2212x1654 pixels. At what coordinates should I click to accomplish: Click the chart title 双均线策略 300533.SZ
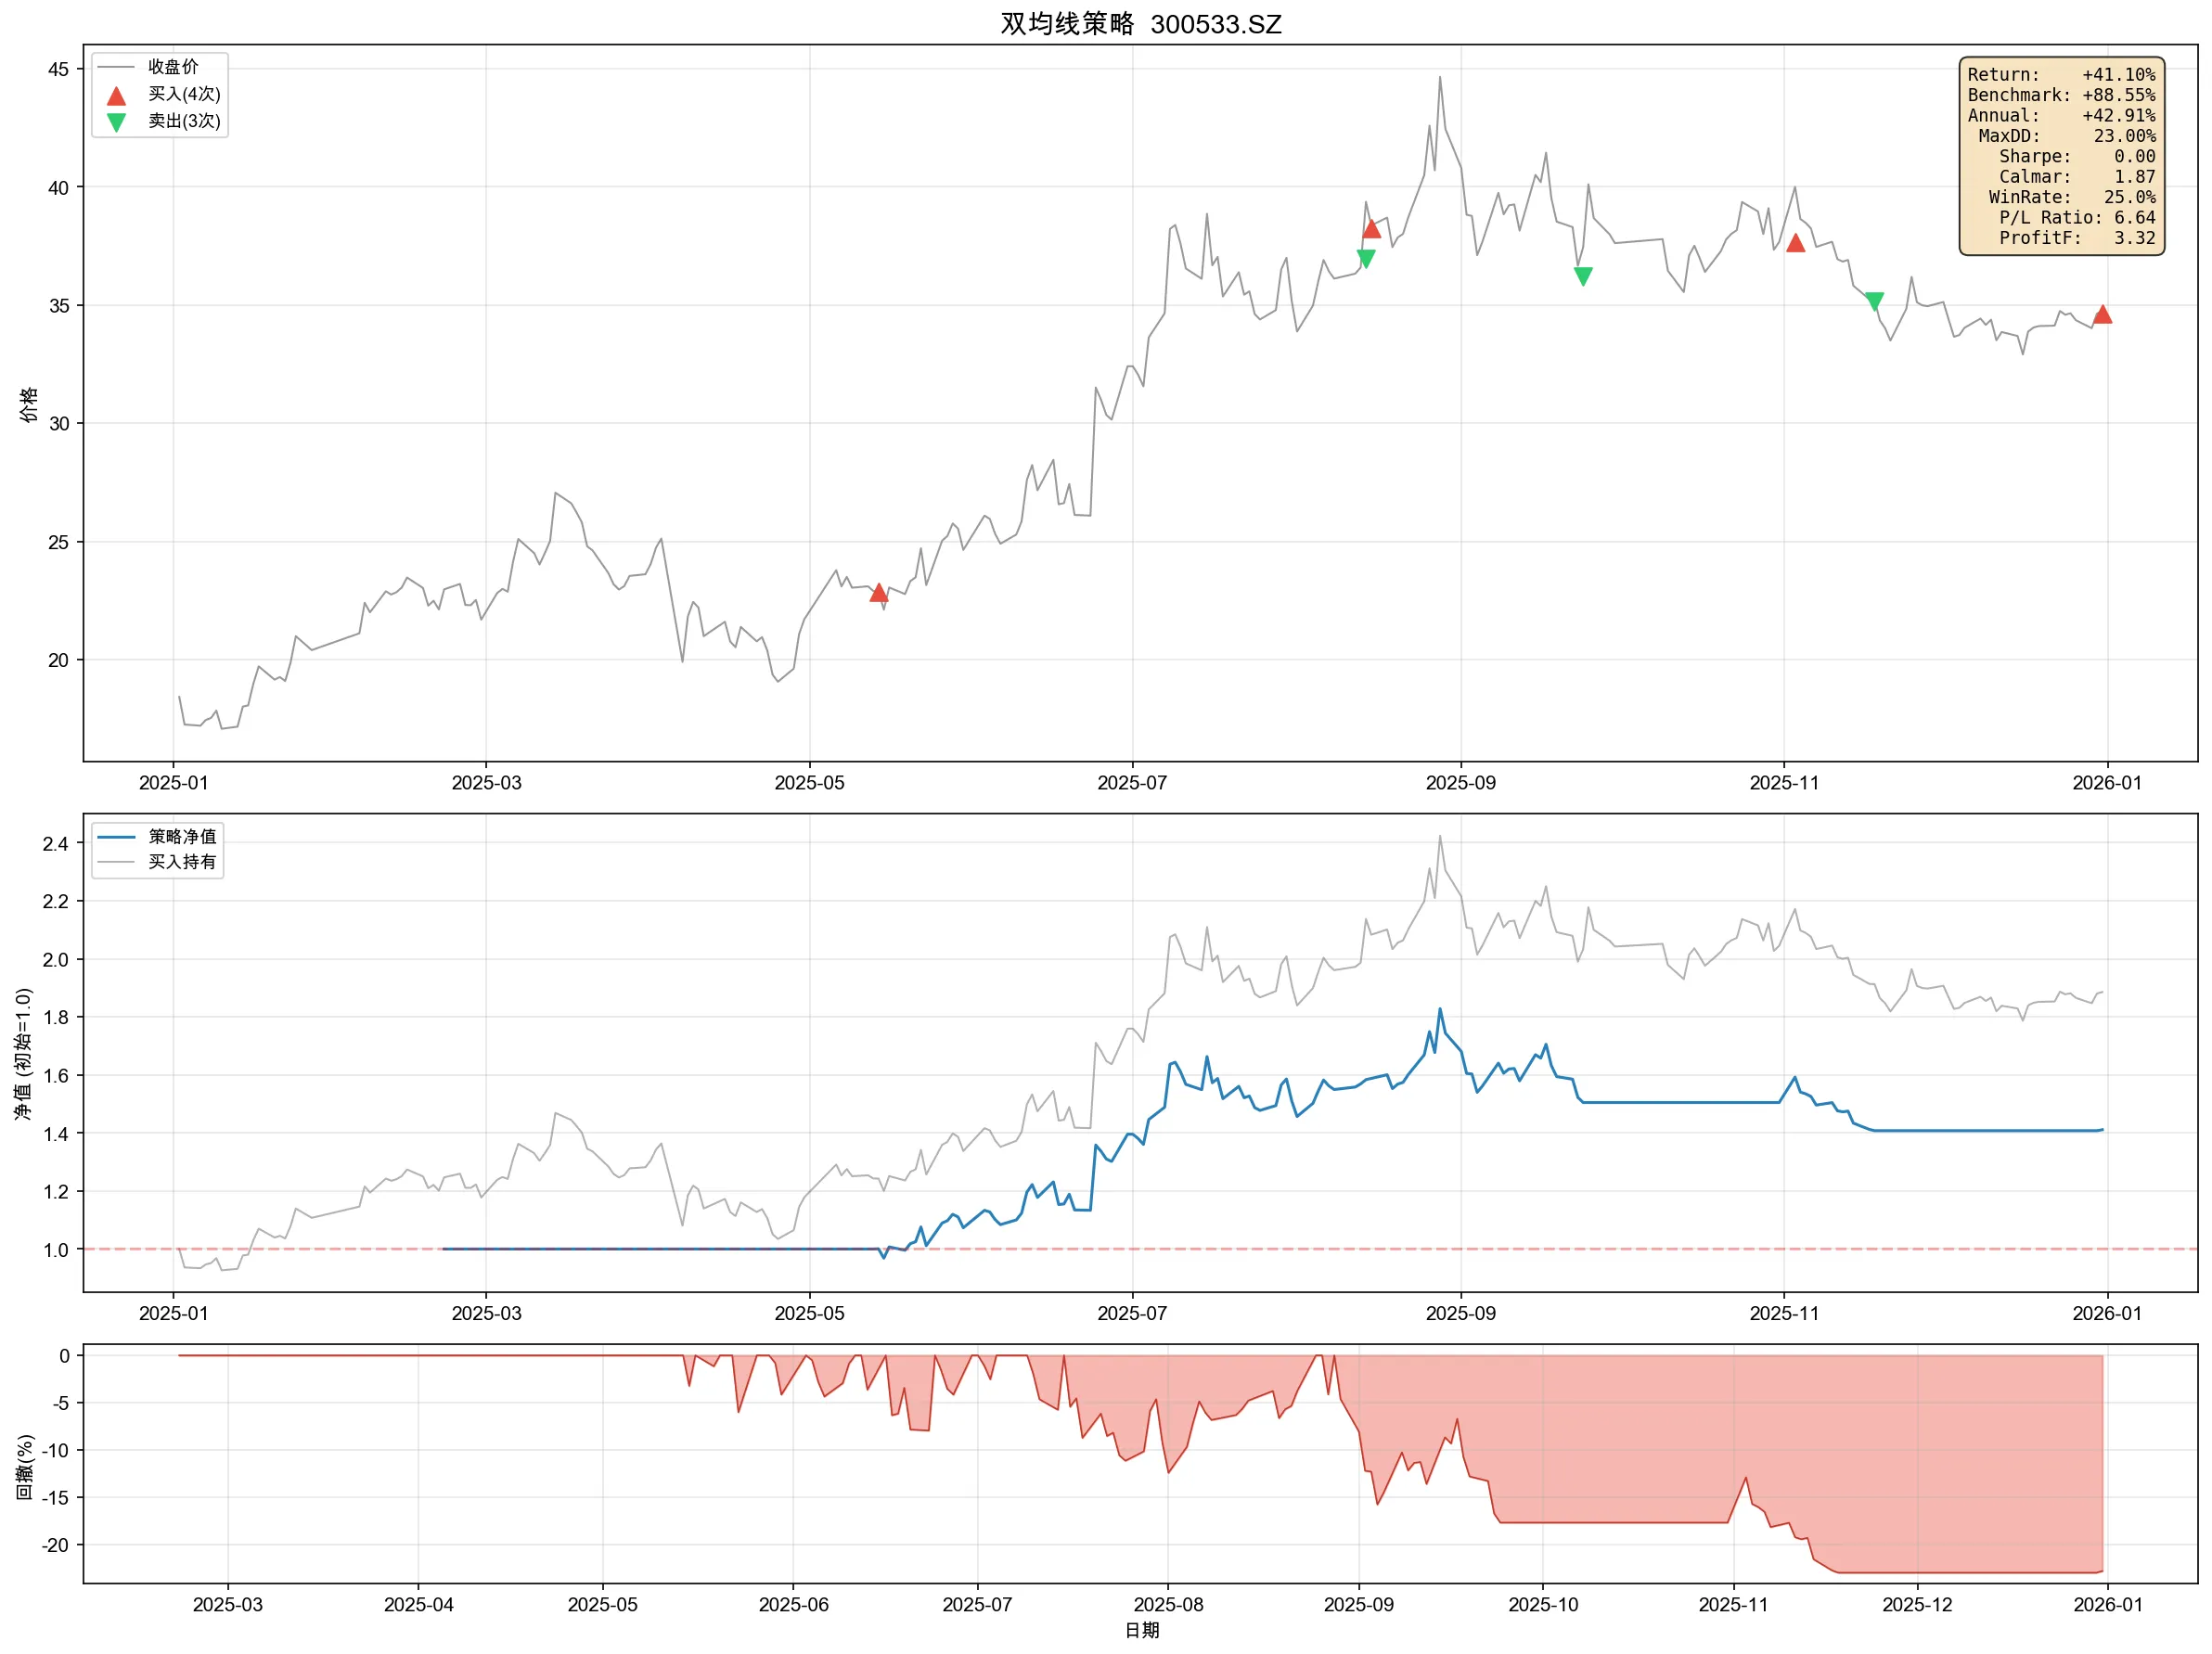click(x=1140, y=24)
